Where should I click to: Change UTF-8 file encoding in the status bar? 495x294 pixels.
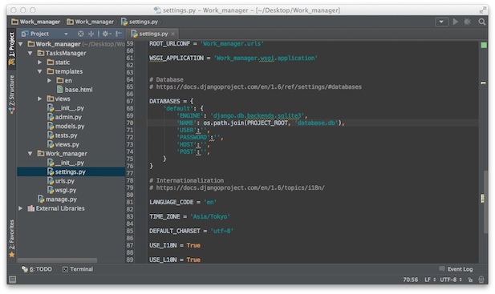click(x=451, y=280)
